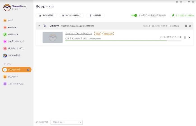The image size is (196, 126).
Task: Click the Atmos 2.0 audio badge
Action: point(108,34)
